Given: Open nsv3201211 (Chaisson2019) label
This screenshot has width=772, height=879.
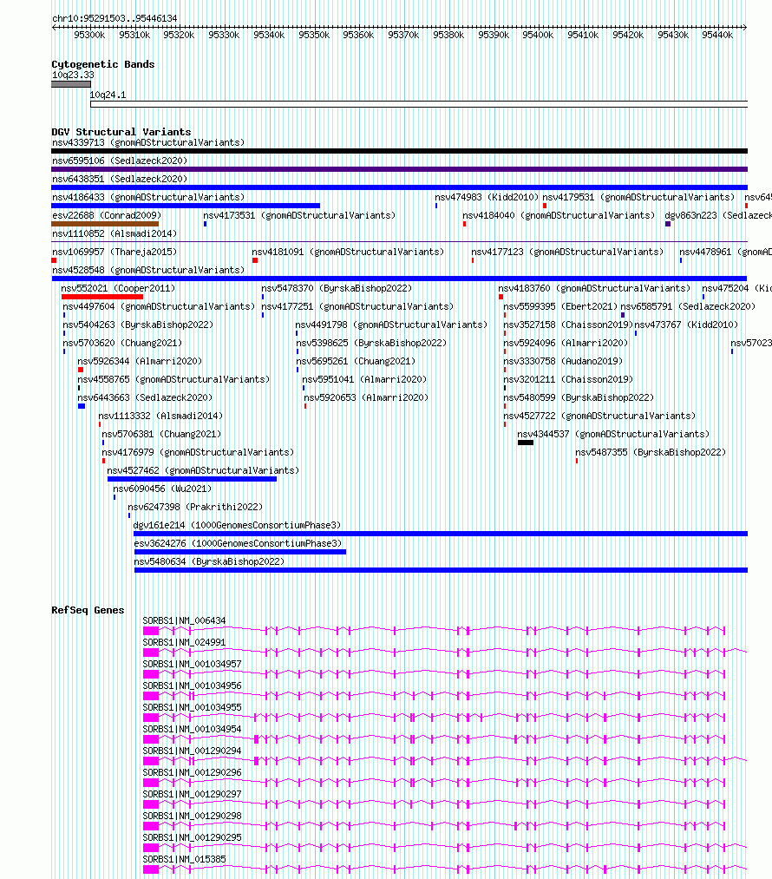Looking at the screenshot, I should (568, 379).
